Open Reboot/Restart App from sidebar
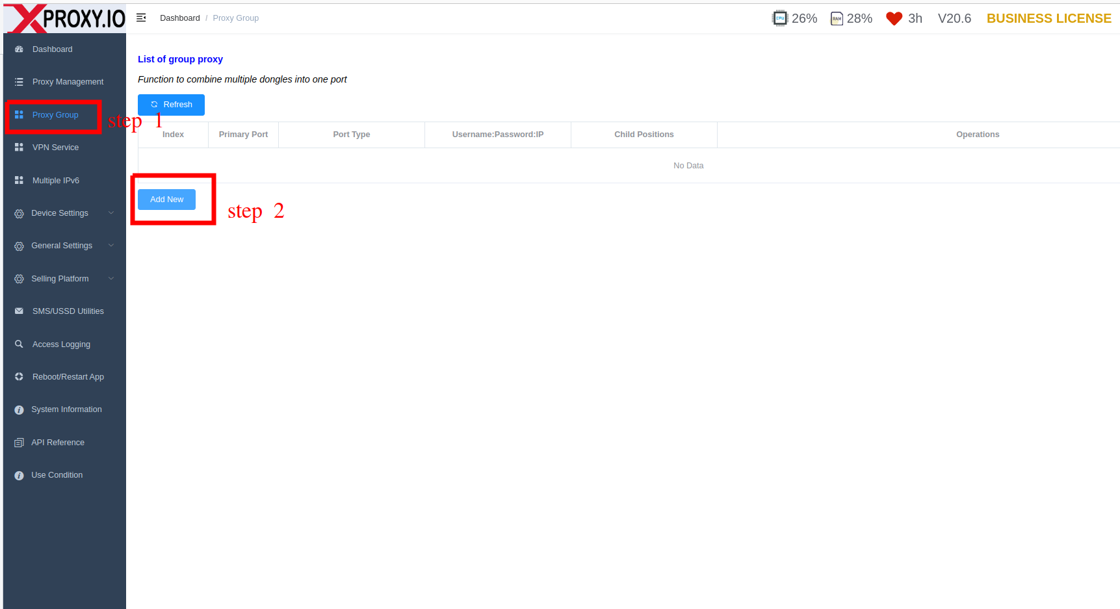Image resolution: width=1120 pixels, height=609 pixels. [68, 377]
